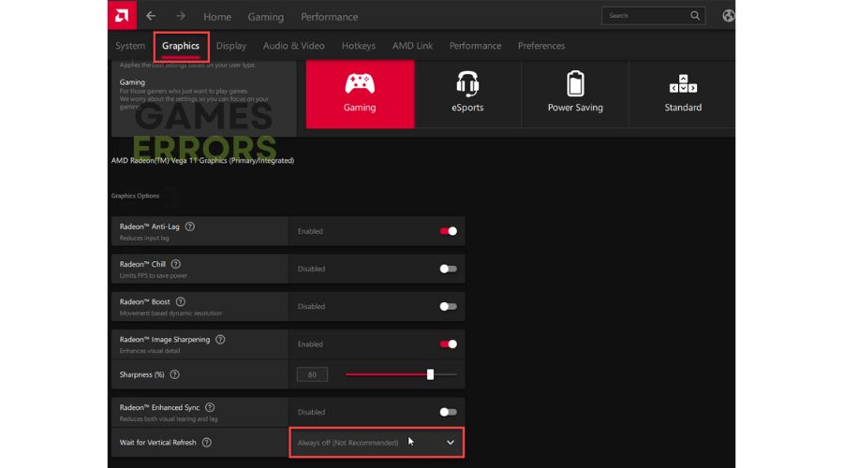
Task: Click the AMD logo icon
Action: point(122,15)
